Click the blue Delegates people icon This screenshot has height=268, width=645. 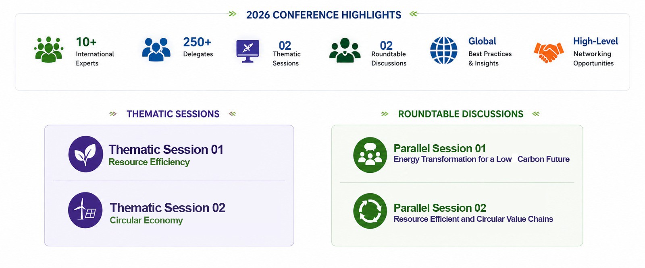pyautogui.click(x=156, y=49)
